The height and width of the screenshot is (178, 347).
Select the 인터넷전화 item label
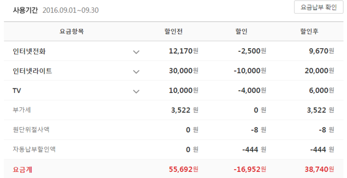click(x=29, y=51)
